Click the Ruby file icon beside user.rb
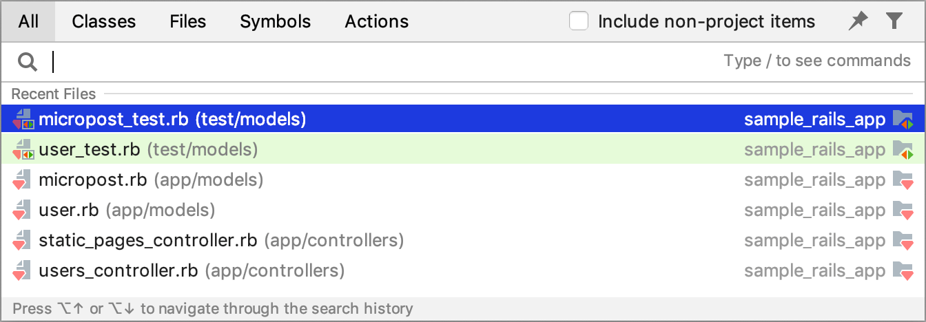926x322 pixels. 23,210
